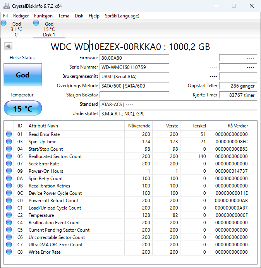Open the Tema menu
The height and width of the screenshot is (268, 261).
(64, 16)
